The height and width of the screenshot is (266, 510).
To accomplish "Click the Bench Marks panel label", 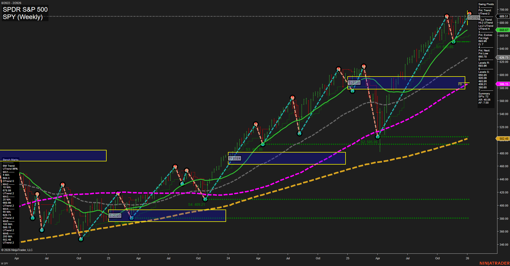I will tap(10, 159).
